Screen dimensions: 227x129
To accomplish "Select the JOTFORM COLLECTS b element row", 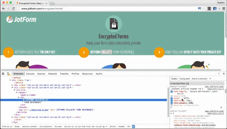I will (x=84, y=100).
